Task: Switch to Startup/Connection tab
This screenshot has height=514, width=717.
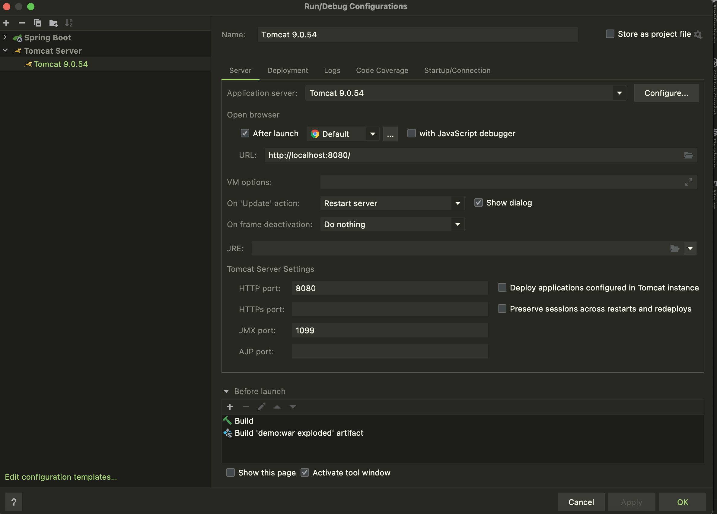Action: 457,71
